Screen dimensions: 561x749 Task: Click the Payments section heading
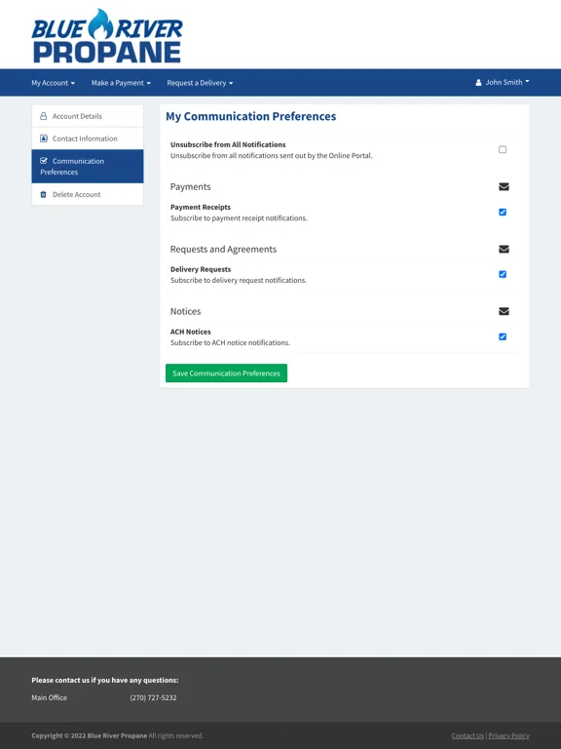point(190,187)
